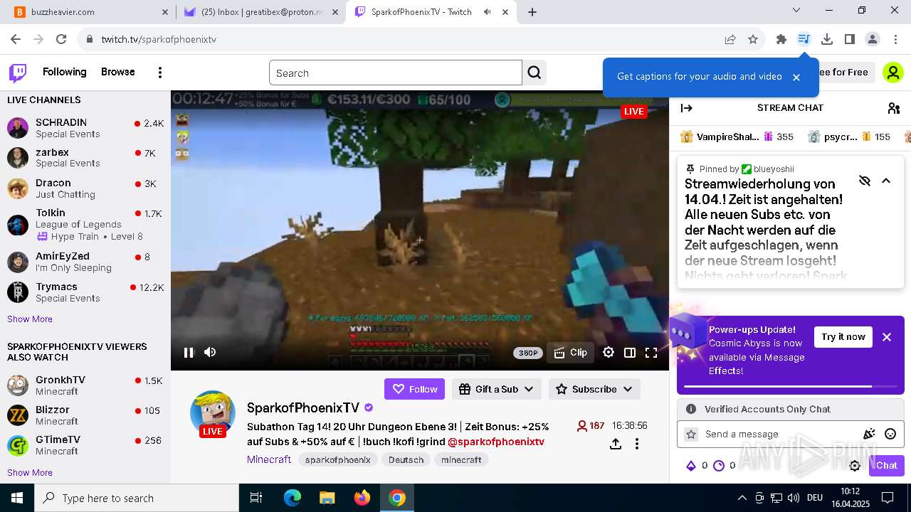The width and height of the screenshot is (911, 512).
Task: Open the SCHRADIN live channel
Action: [85, 128]
